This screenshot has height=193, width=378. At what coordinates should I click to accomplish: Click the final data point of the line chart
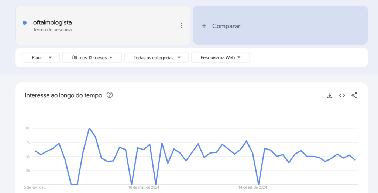(x=355, y=160)
